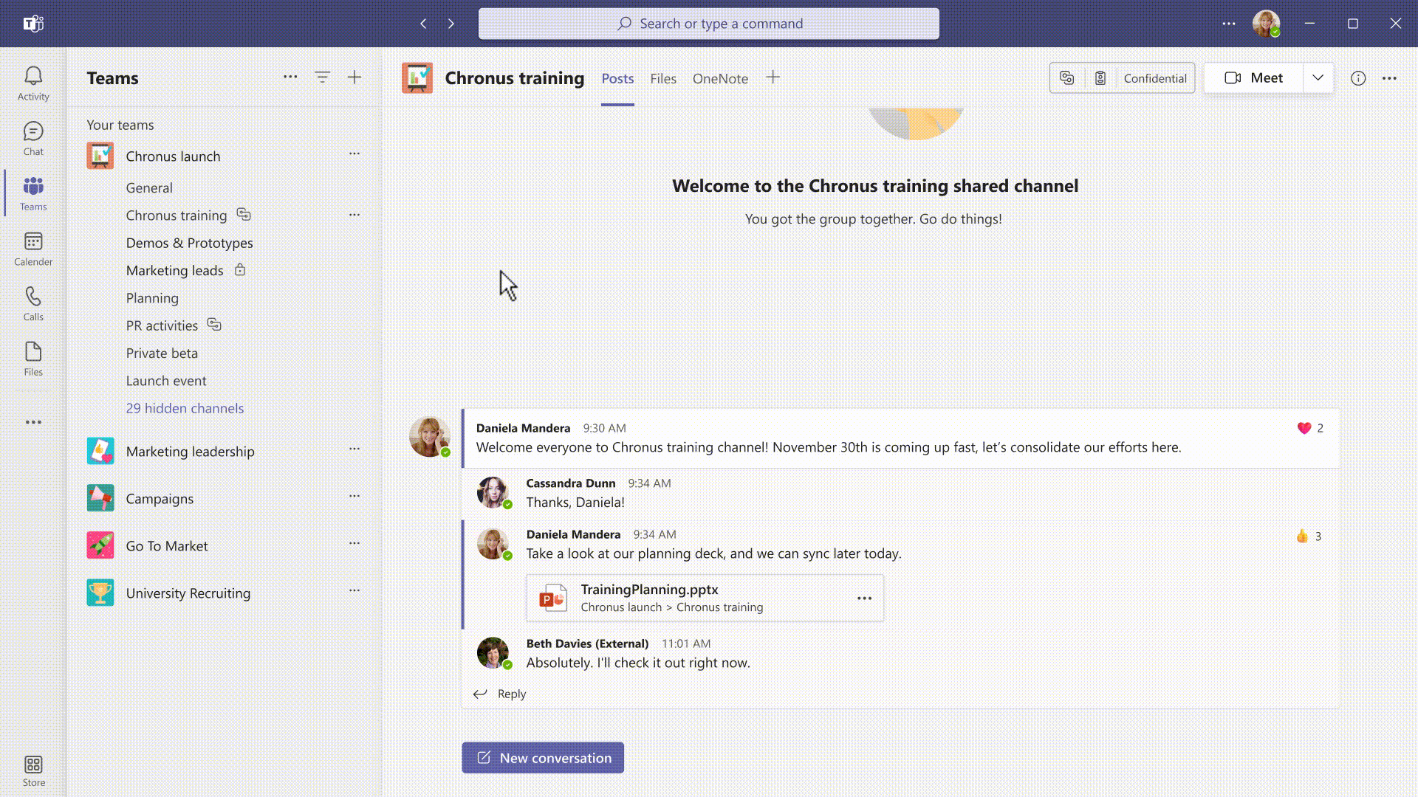Switch to the Files tab
This screenshot has width=1418, height=797.
[x=662, y=78]
